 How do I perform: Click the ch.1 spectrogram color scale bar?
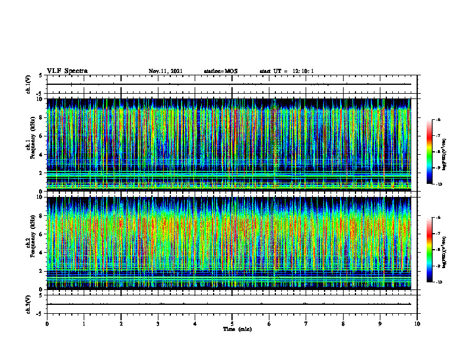point(429,152)
